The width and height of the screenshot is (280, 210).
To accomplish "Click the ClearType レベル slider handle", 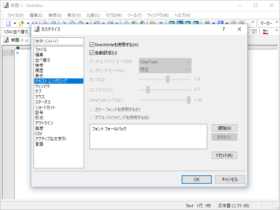I will point(189,100).
